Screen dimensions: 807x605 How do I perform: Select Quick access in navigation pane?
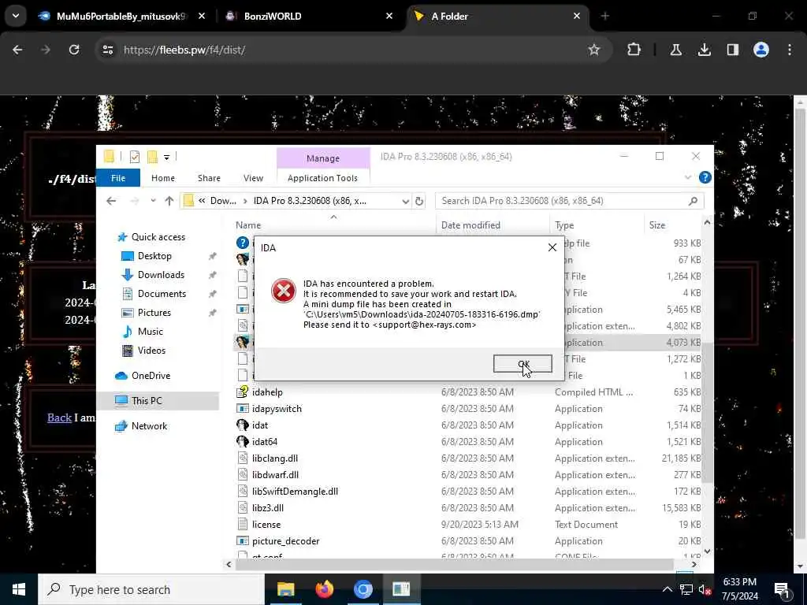click(x=158, y=237)
